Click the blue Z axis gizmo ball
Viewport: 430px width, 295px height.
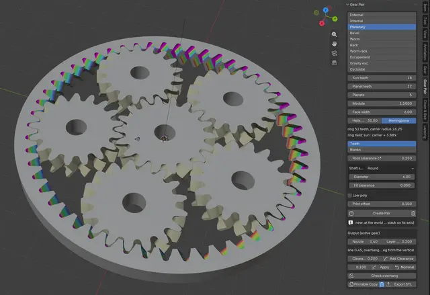click(325, 10)
